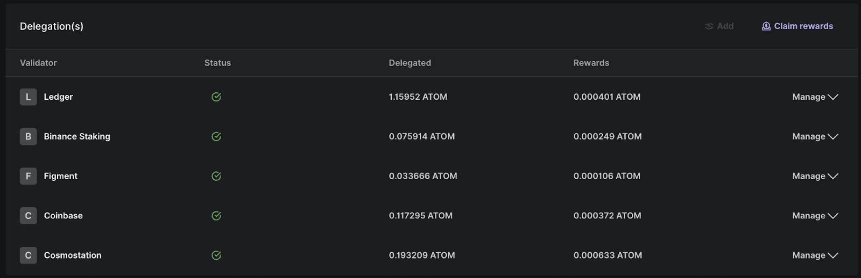Click the Coinbase validator avatar icon

click(29, 216)
